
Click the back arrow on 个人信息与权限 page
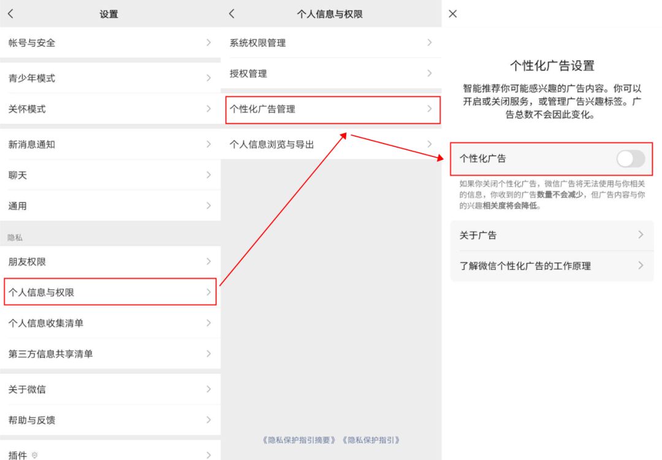pyautogui.click(x=232, y=13)
